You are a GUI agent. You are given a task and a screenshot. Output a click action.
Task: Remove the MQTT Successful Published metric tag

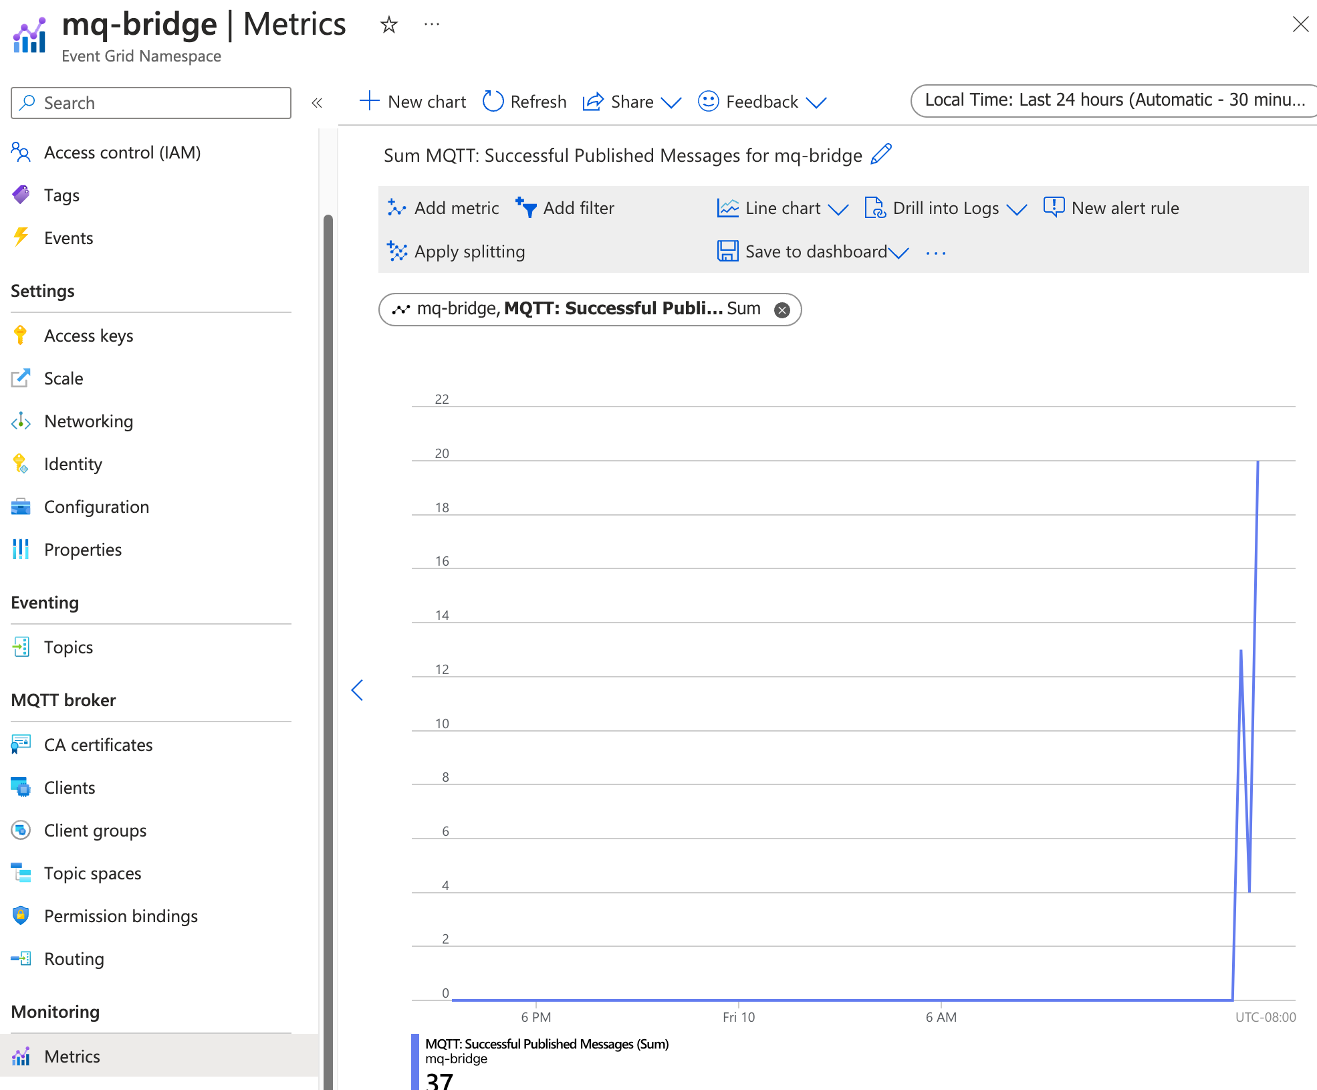click(x=784, y=310)
